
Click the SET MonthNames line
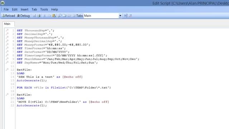78,59
